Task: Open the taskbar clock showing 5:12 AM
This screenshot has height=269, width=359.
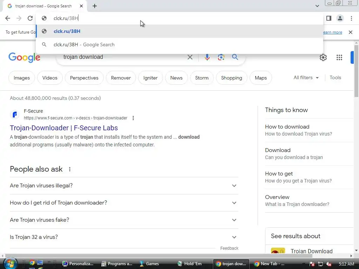Action: pyautogui.click(x=346, y=264)
